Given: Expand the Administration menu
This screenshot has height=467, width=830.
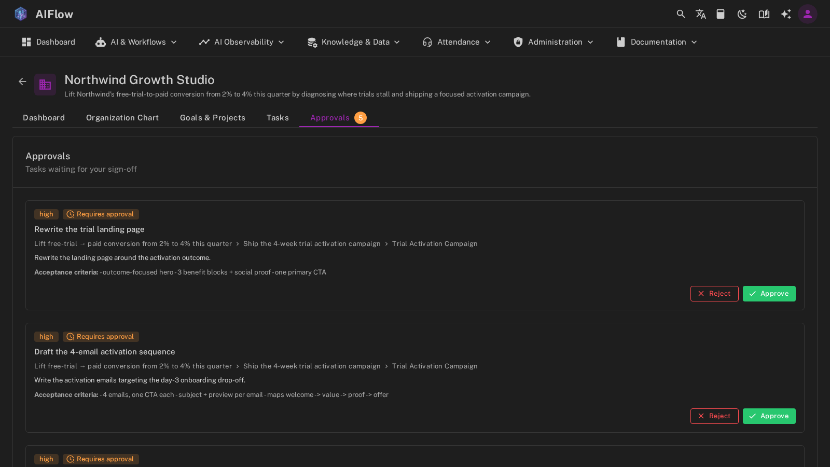Looking at the screenshot, I should tap(554, 42).
